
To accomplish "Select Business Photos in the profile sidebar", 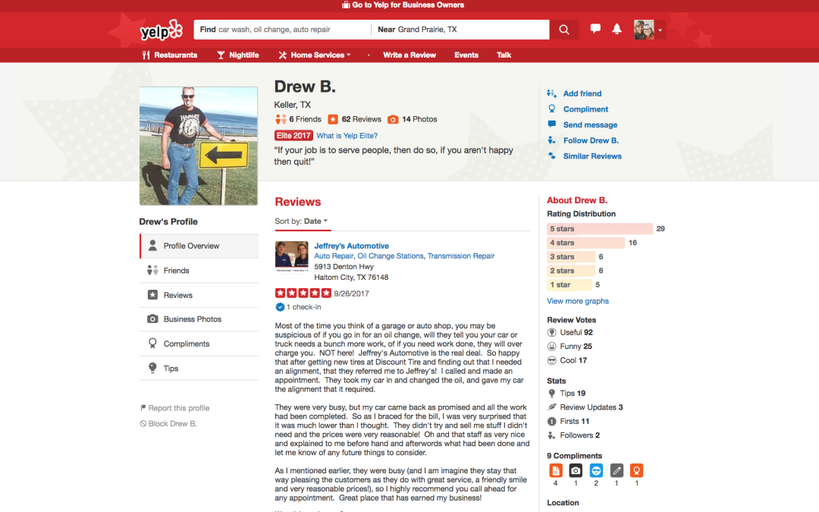I will click(199, 319).
